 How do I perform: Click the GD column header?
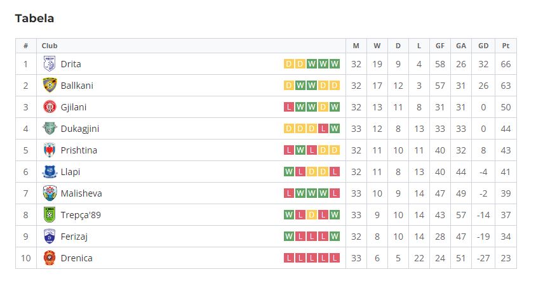(x=483, y=46)
